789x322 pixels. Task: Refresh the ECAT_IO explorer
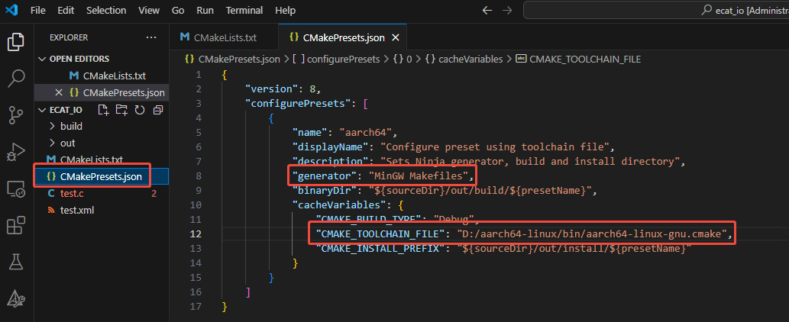pyautogui.click(x=139, y=110)
